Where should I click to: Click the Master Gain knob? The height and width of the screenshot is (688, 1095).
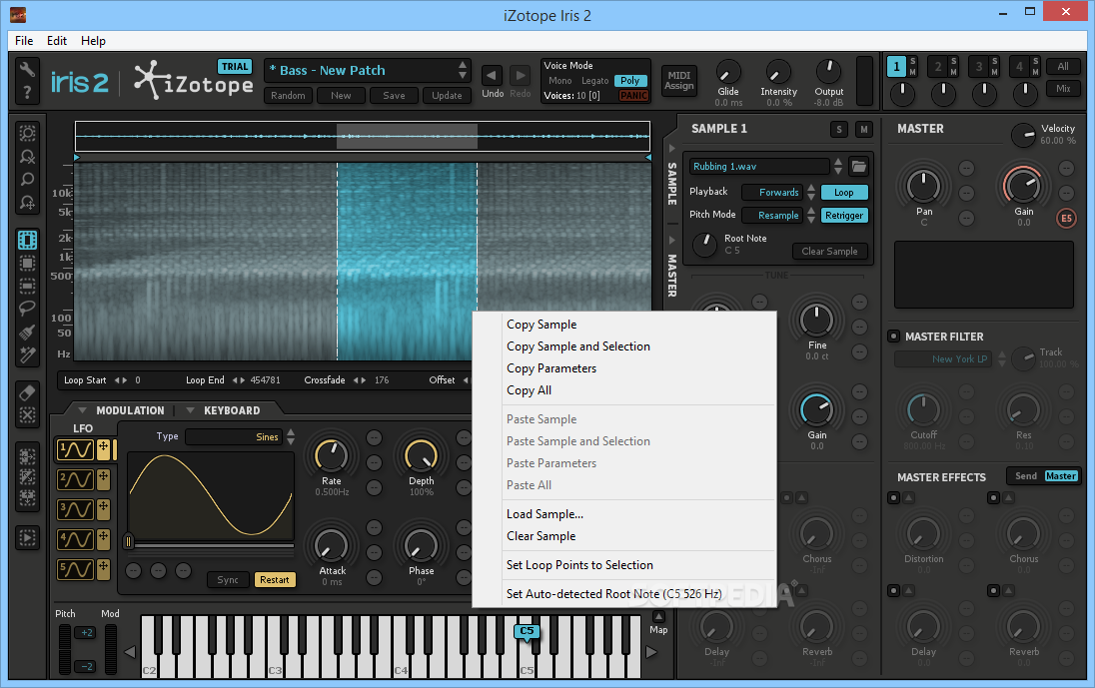1023,187
